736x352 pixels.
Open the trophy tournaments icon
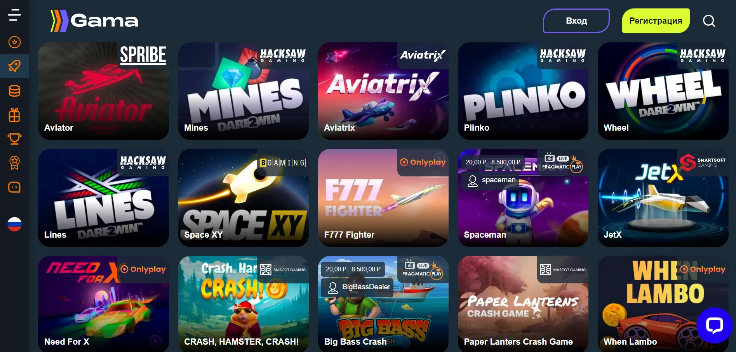click(14, 139)
